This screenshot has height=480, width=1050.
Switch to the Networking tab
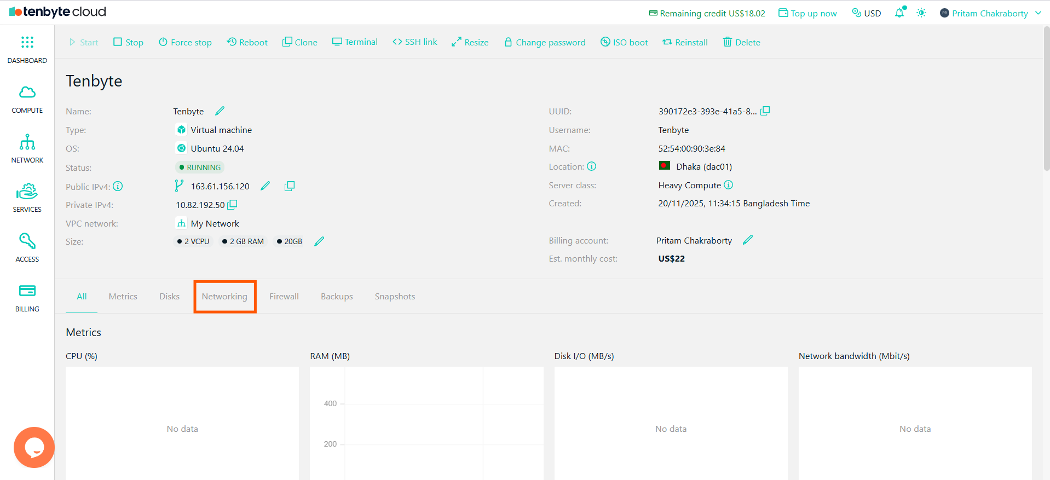[224, 296]
